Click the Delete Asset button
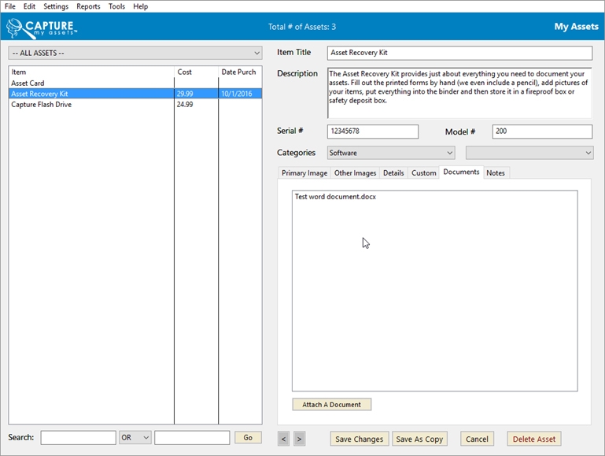The image size is (605, 456). click(534, 439)
